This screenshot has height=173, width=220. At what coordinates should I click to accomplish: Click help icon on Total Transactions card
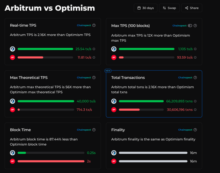195,77
